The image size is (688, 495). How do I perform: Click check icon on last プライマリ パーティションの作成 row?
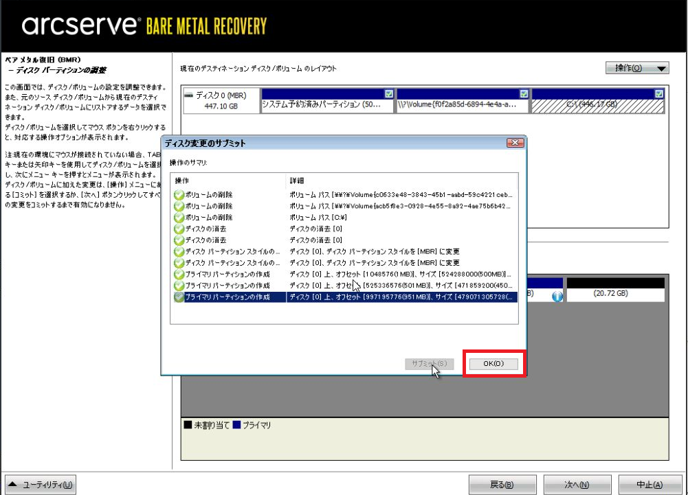click(179, 297)
